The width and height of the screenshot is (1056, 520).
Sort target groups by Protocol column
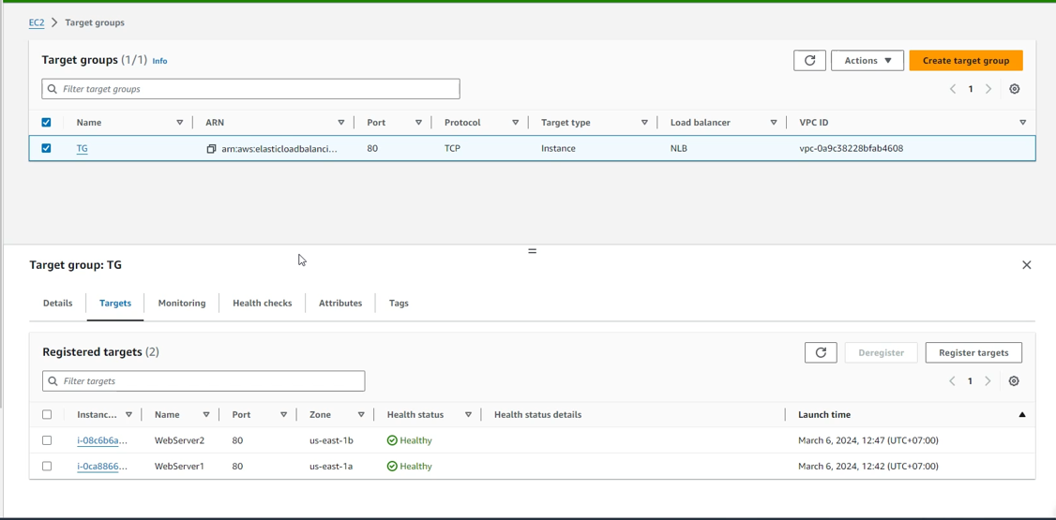click(x=515, y=123)
